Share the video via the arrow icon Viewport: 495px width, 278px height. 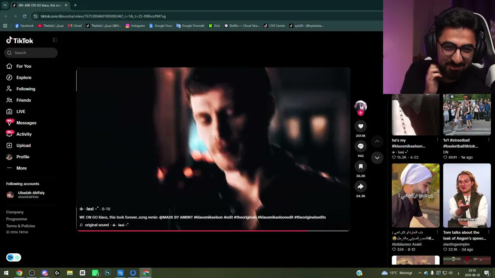360,186
